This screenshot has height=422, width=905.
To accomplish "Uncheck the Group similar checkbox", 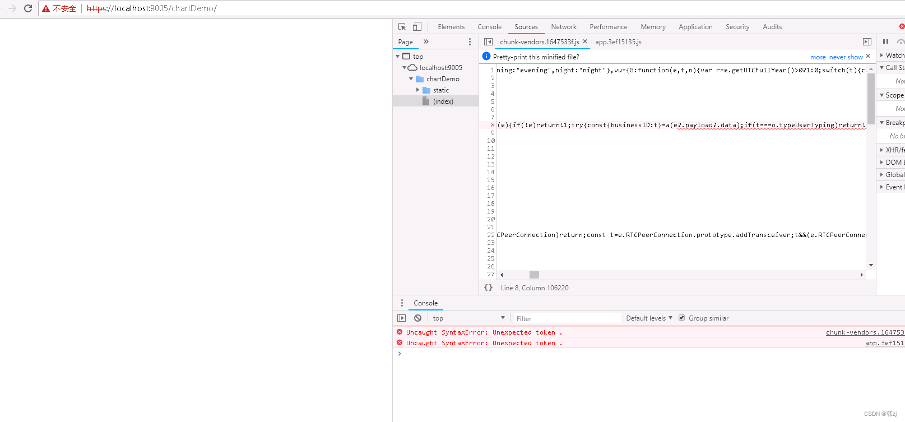I will click(x=681, y=318).
